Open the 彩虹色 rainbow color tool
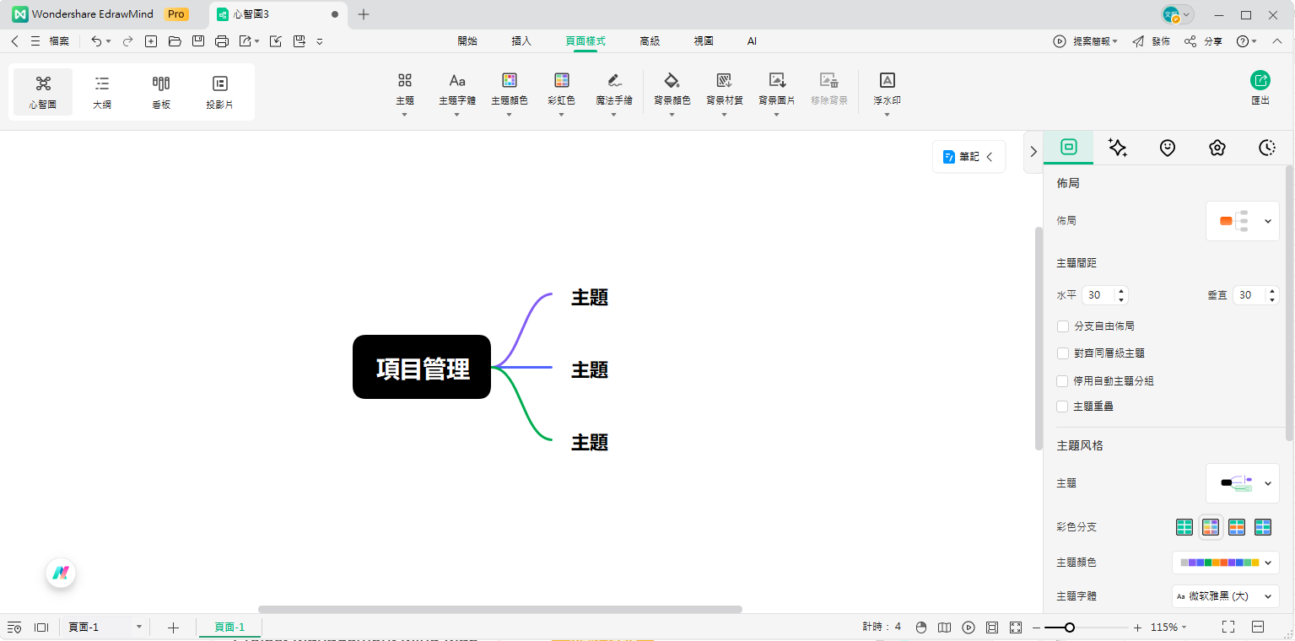The image size is (1295, 641). pos(561,89)
